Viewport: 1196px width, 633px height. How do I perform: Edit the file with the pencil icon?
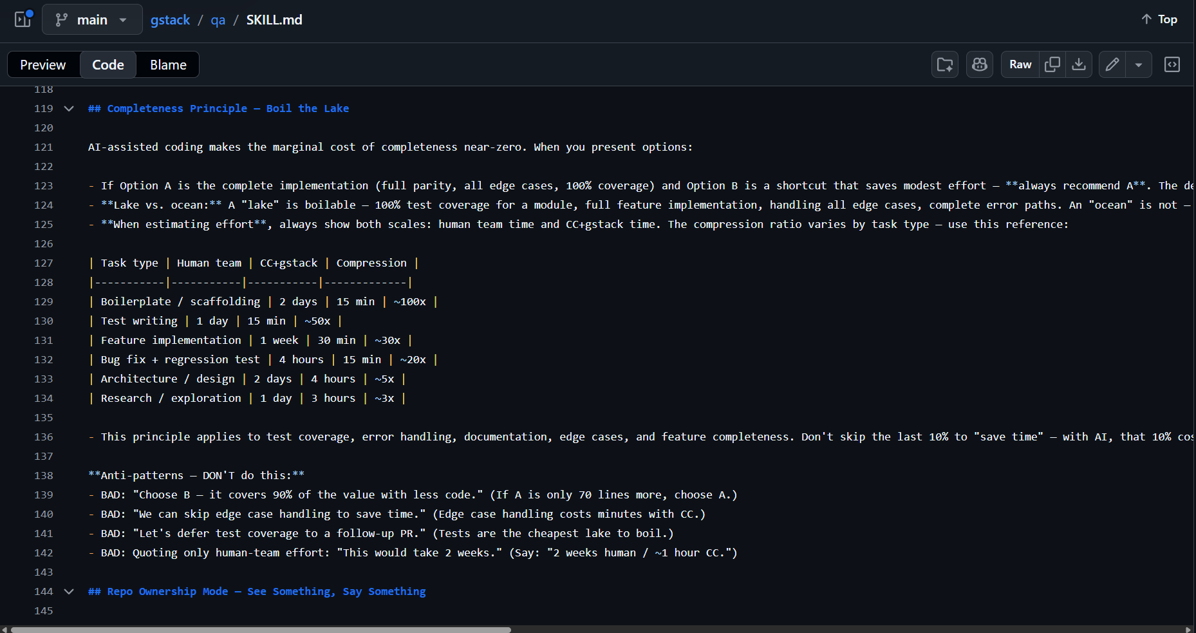pos(1112,64)
